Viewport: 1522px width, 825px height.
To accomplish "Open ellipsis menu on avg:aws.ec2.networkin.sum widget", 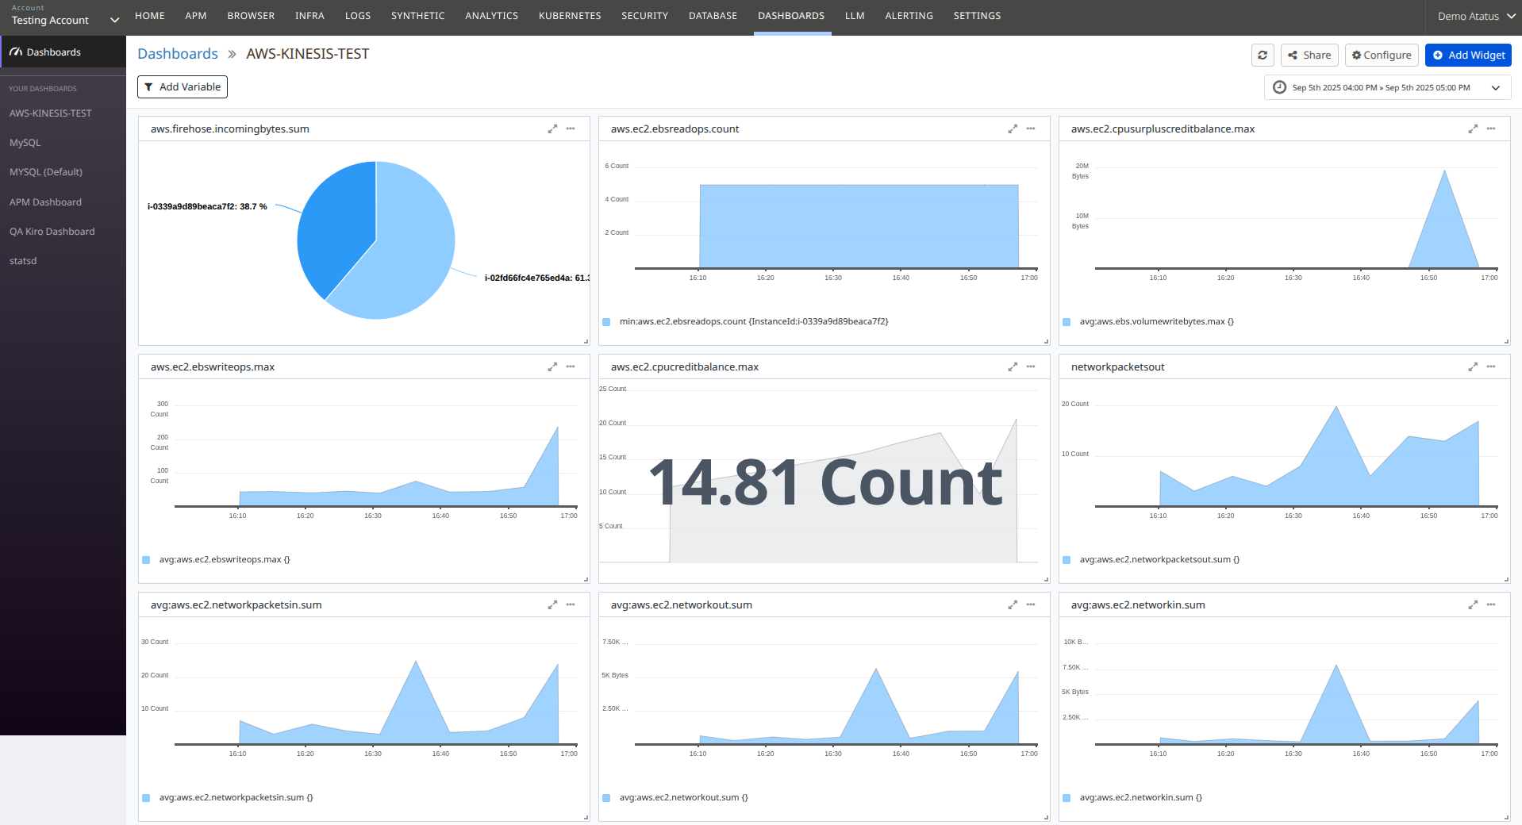I will [x=1491, y=605].
